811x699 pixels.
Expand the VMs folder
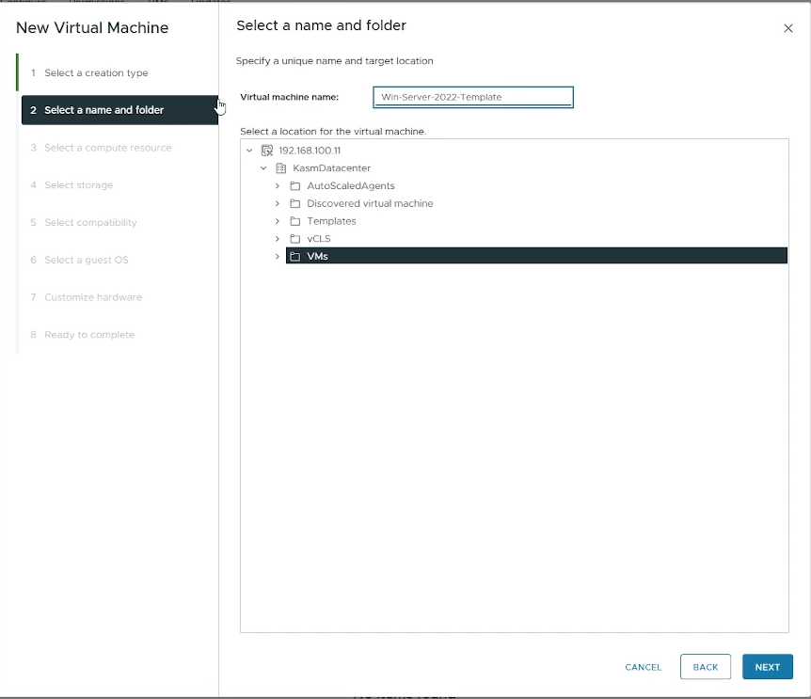(x=277, y=255)
